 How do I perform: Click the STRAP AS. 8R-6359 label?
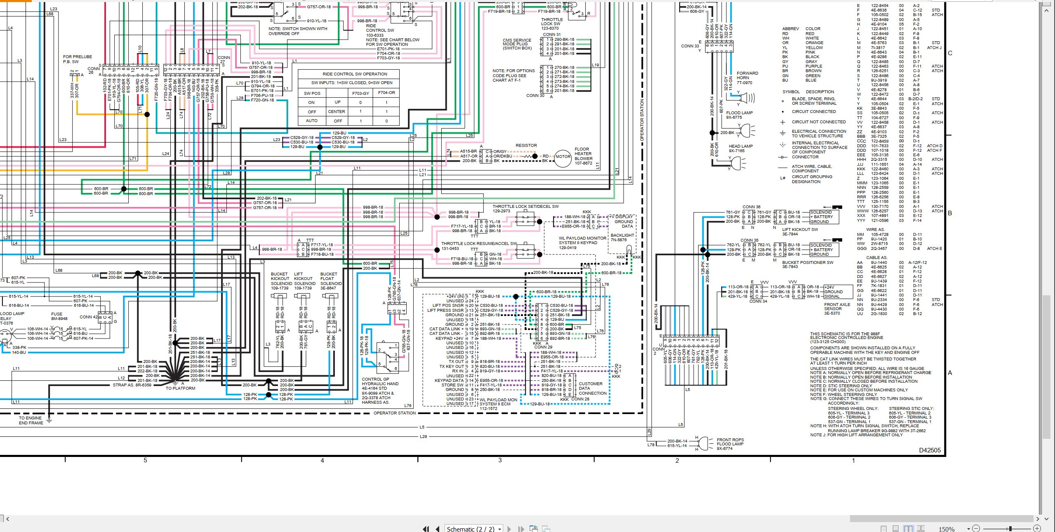tap(132, 385)
